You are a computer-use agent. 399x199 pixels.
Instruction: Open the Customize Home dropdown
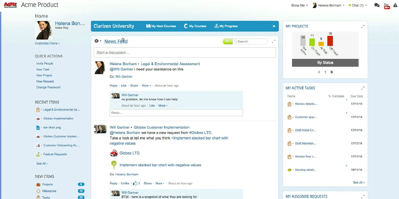pyautogui.click(x=47, y=43)
